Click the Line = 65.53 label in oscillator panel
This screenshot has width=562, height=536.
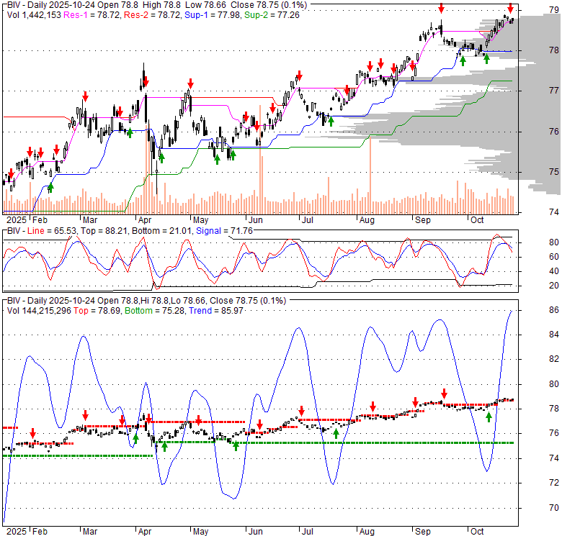(53, 231)
